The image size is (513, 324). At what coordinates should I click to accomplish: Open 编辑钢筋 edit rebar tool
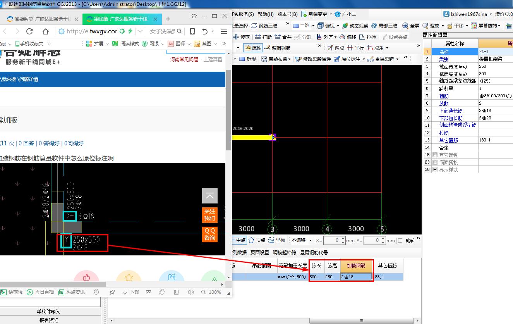[x=277, y=48]
